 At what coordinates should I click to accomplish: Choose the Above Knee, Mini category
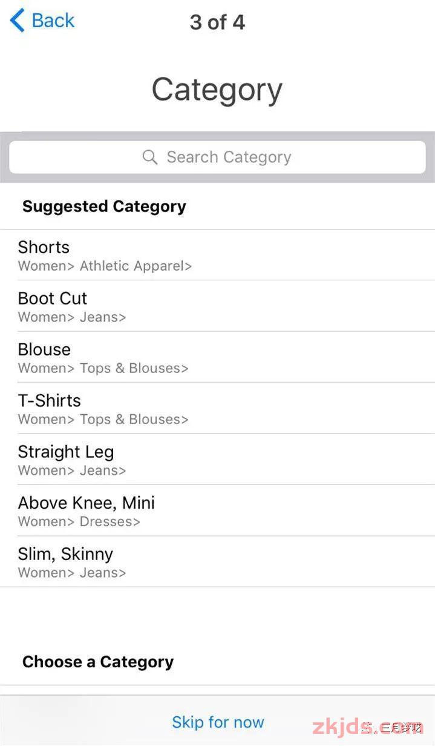pos(217,510)
